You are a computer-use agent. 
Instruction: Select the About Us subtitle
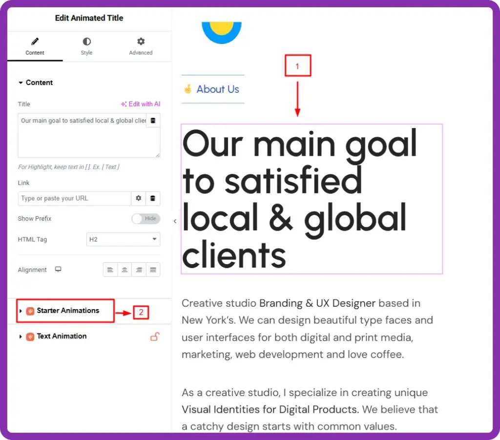218,89
